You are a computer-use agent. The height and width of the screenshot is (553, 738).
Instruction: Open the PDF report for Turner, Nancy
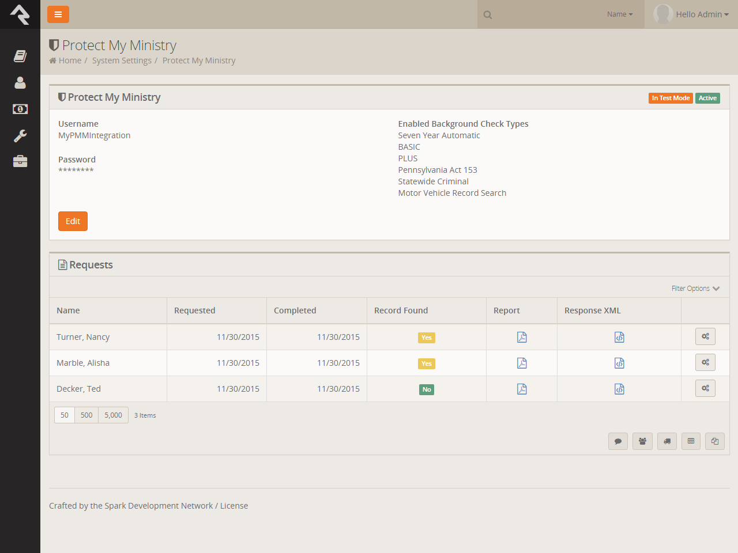click(522, 337)
